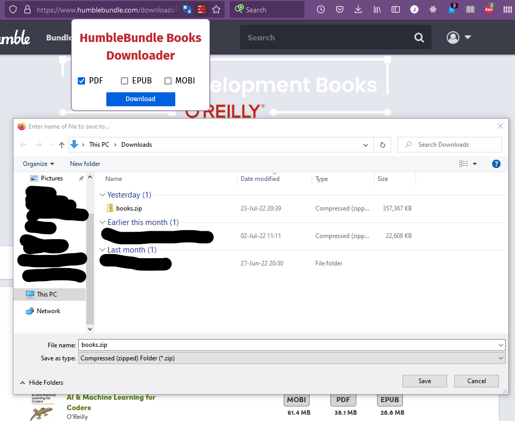Check the MOBI format checkbox
This screenshot has height=421, width=515.
pos(168,81)
